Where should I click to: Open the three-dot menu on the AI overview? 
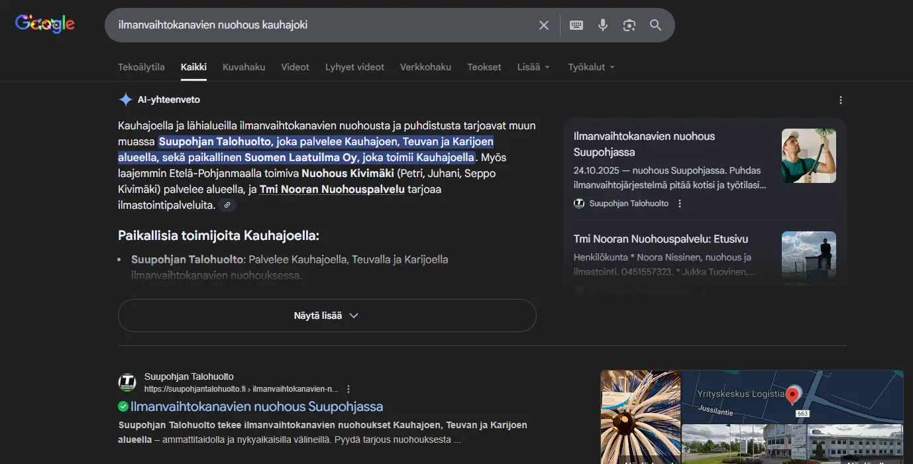pyautogui.click(x=840, y=99)
